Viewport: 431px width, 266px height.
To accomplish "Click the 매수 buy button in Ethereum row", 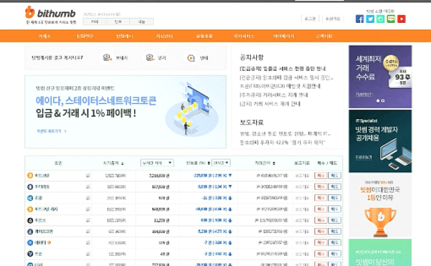I will click(321, 187).
